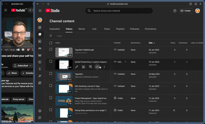Switch to the Shorts tab
Screen dimensions: 205x124
(81, 29)
